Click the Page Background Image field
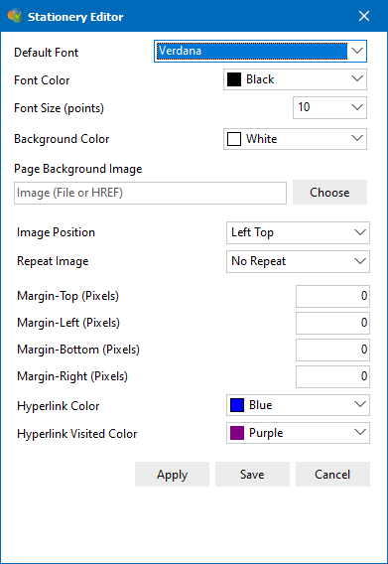This screenshot has width=388, height=564. coord(150,194)
